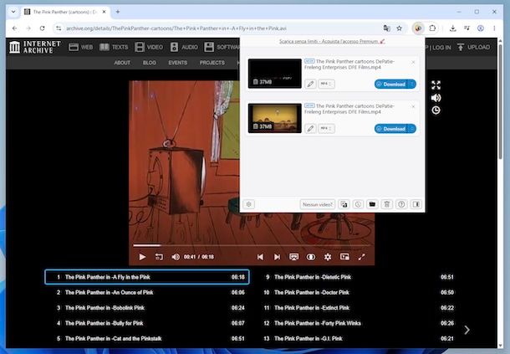
Task: Remove the second video from the list
Action: point(413,106)
